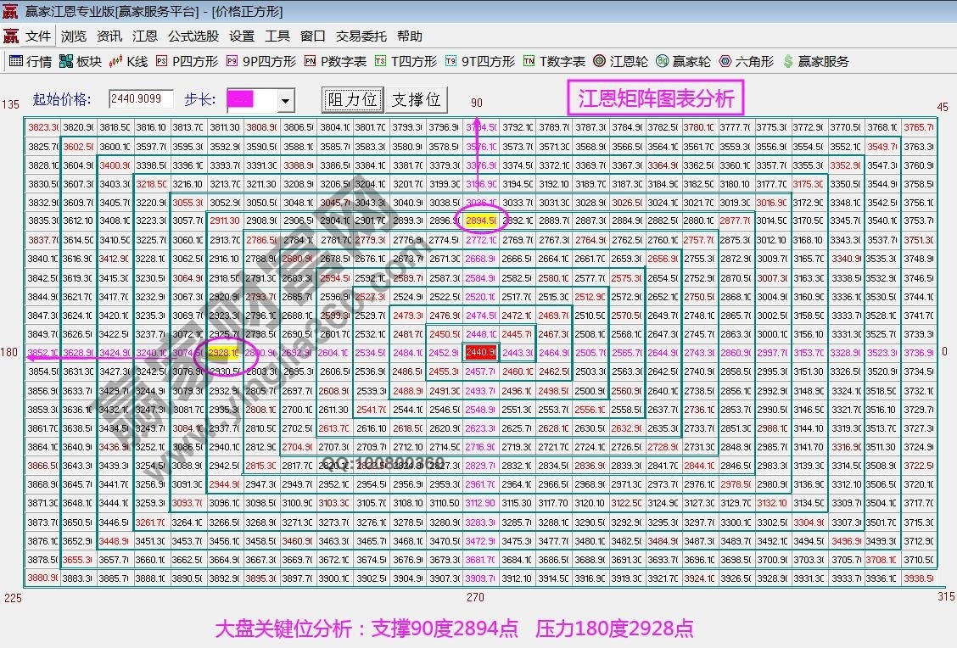Image resolution: width=957 pixels, height=648 pixels.
Task: Open the 公式选股 menu
Action: pyautogui.click(x=193, y=36)
